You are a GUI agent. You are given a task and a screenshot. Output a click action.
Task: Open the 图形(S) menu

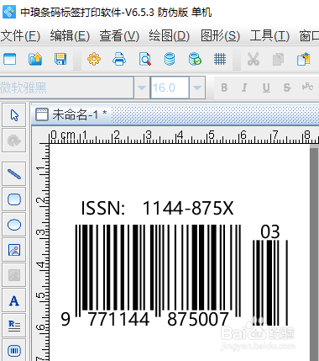220,36
